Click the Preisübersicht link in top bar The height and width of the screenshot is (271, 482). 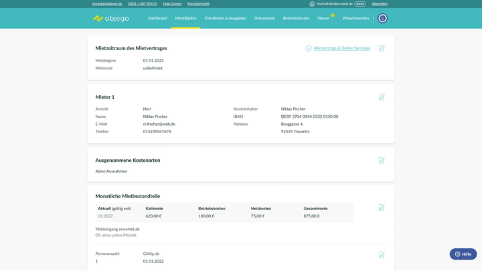point(199,4)
